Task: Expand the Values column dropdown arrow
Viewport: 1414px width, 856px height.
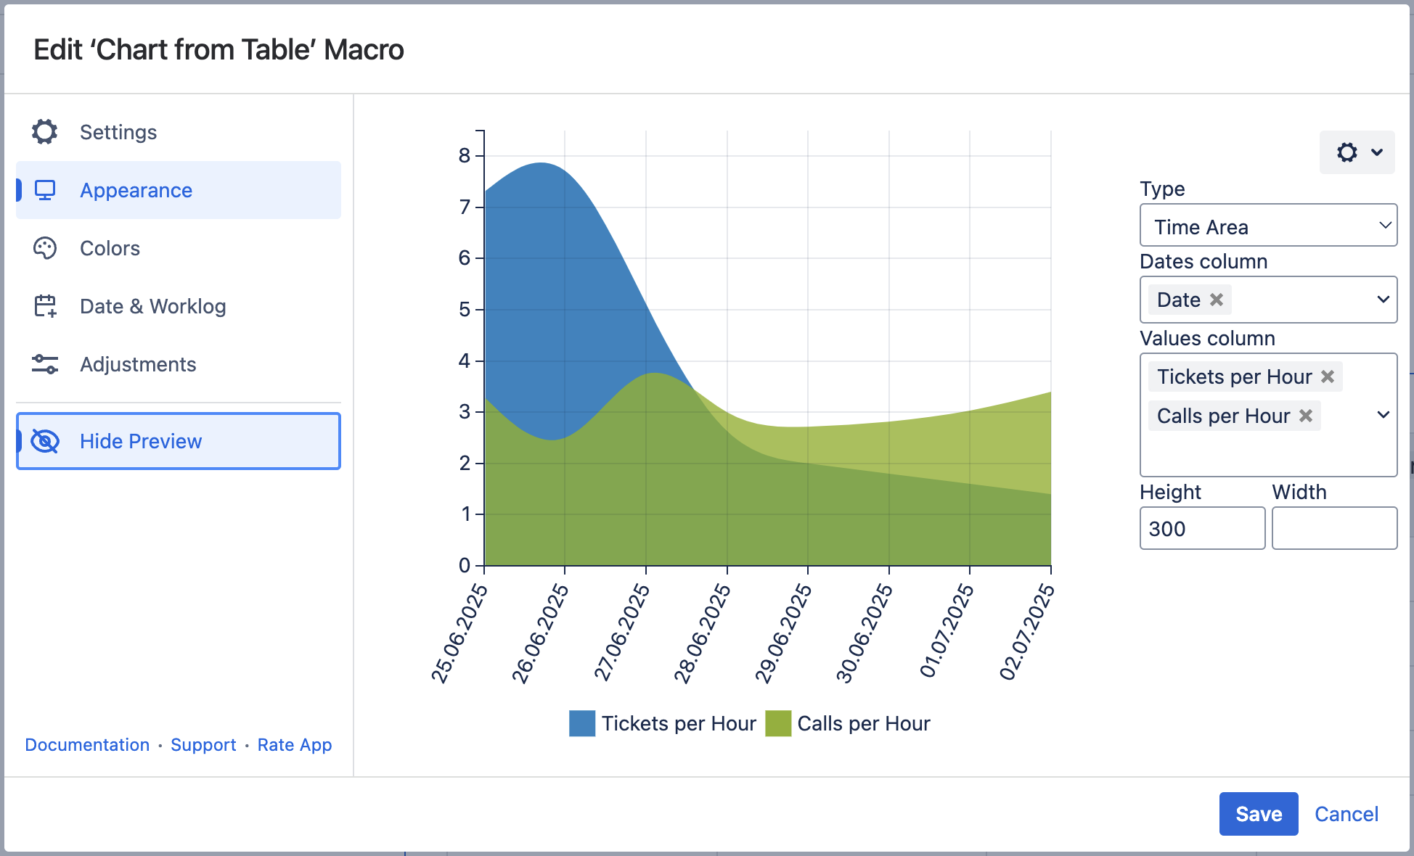Action: (1384, 415)
